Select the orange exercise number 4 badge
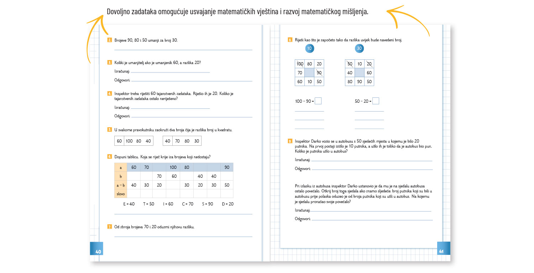Screen dimensions: 534x273 110,94
